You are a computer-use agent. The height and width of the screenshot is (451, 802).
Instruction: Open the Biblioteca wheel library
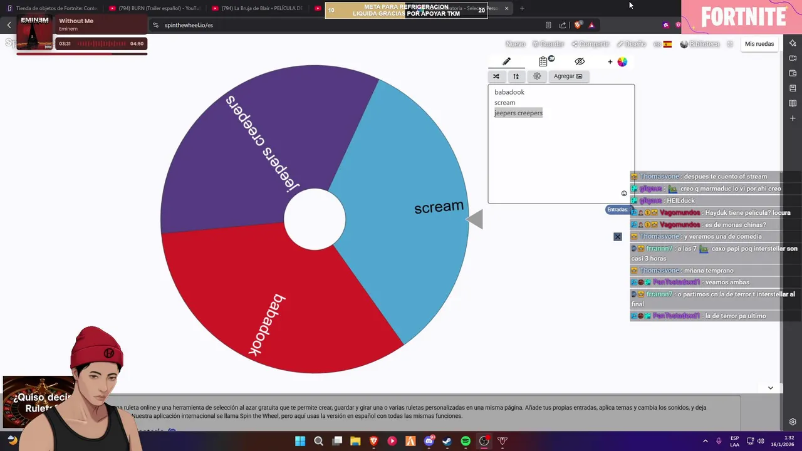[700, 44]
